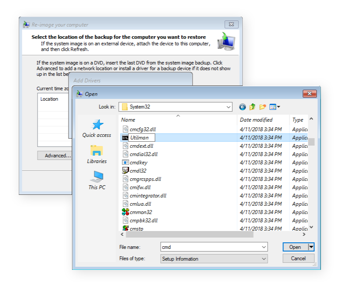Select the cmdl32 file
341x289 pixels.
click(138, 171)
